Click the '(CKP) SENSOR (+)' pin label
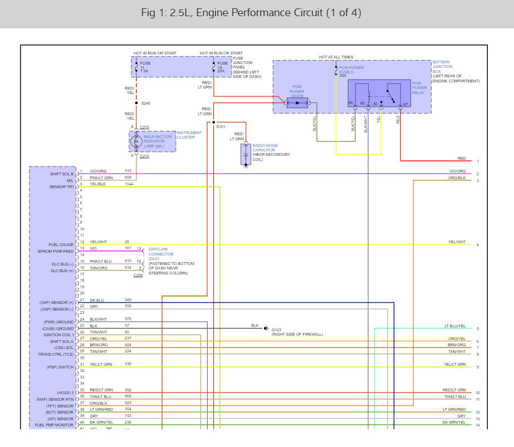The width and height of the screenshot is (514, 447). tap(56, 303)
